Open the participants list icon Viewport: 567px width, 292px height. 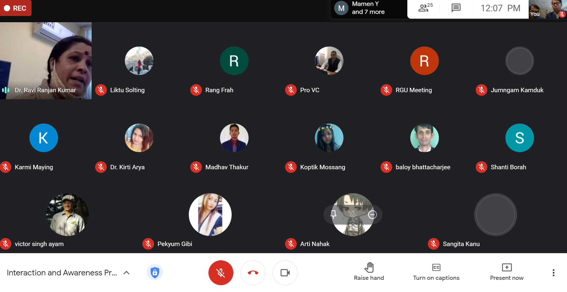click(x=425, y=8)
